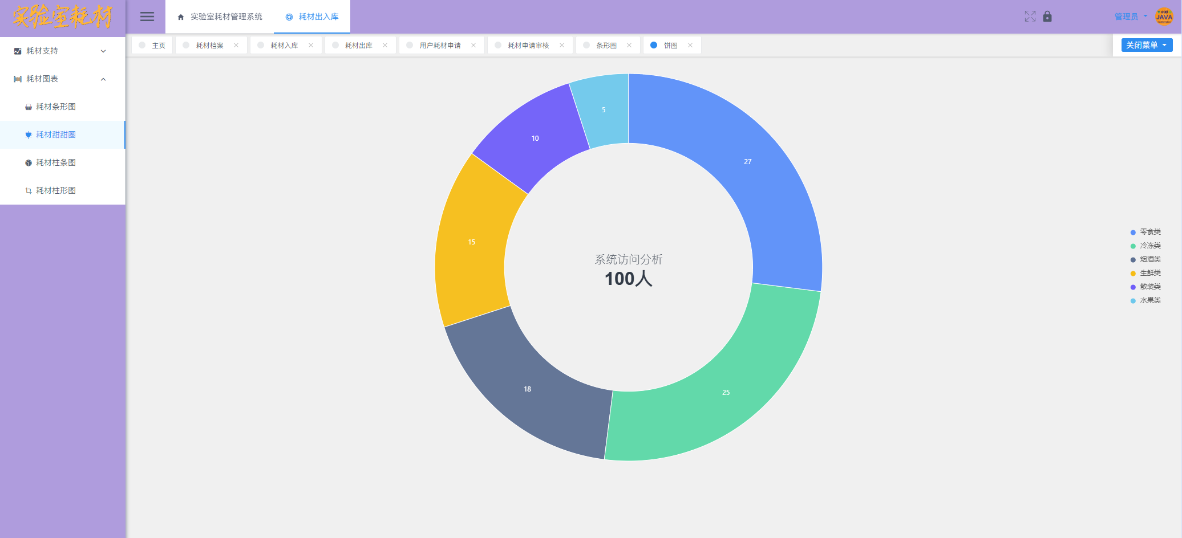Open the 耗材出入库 top navigation tab
Screen dimensions: 1182x538
point(312,17)
